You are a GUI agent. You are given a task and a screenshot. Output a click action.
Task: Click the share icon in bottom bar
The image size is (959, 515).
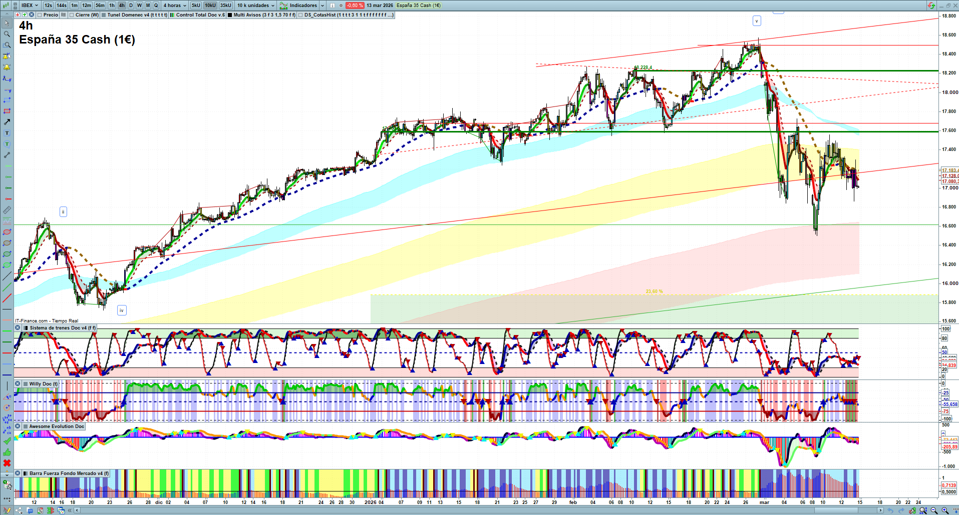point(19,510)
